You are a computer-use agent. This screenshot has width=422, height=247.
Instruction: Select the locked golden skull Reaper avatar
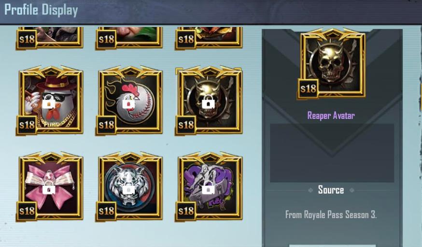[209, 101]
